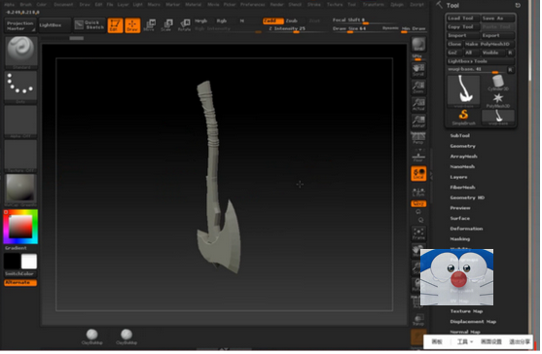Open the Alpha Off selector
Image resolution: width=542 pixels, height=354 pixels.
(x=20, y=122)
